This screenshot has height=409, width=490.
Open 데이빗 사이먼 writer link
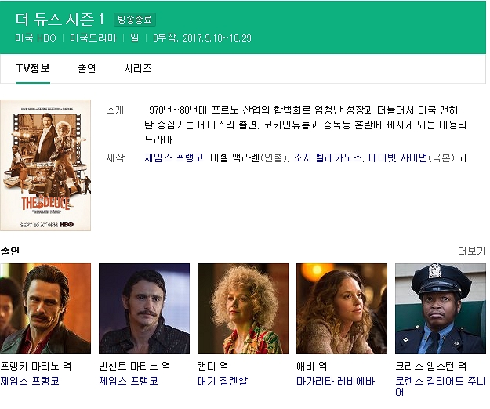(398, 157)
